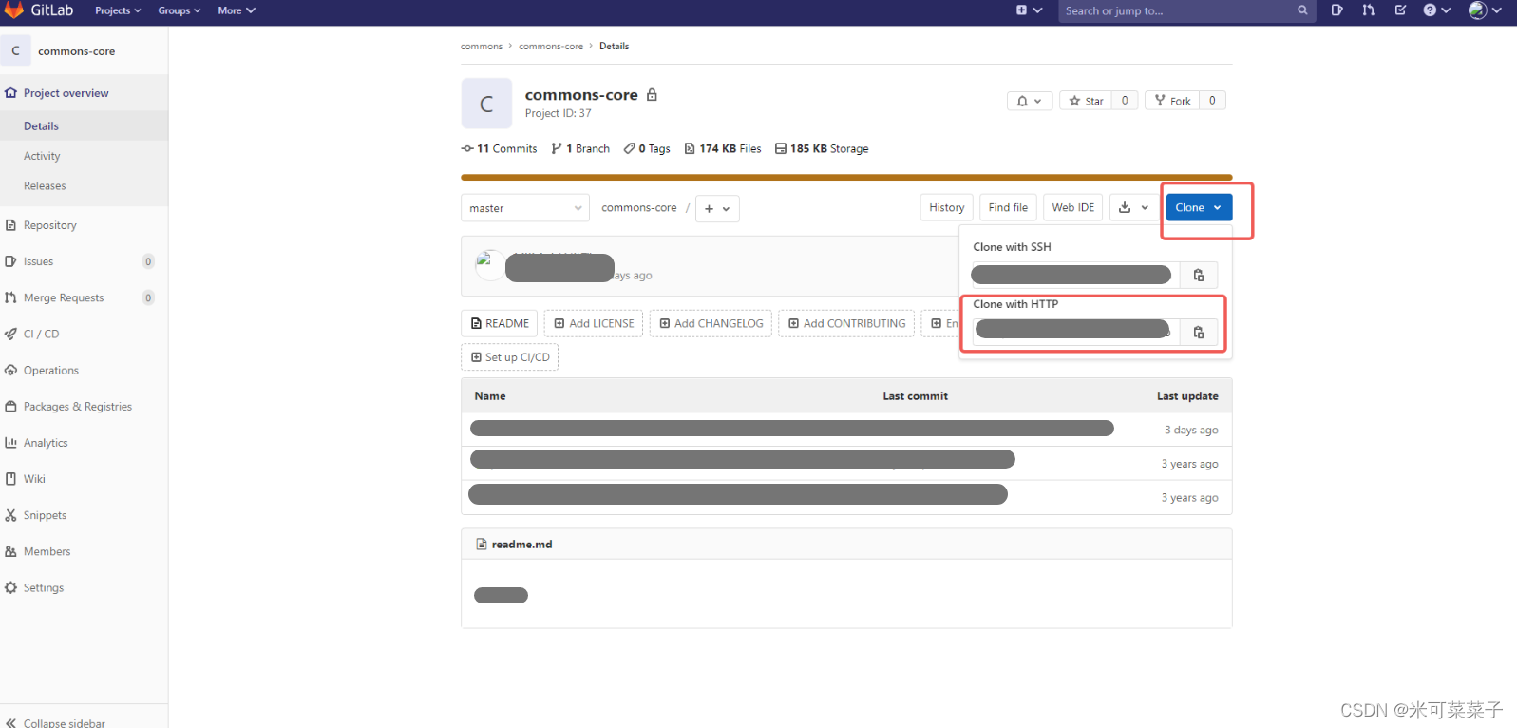The image size is (1517, 728).
Task: View the 11 Commits link
Action: (499, 148)
